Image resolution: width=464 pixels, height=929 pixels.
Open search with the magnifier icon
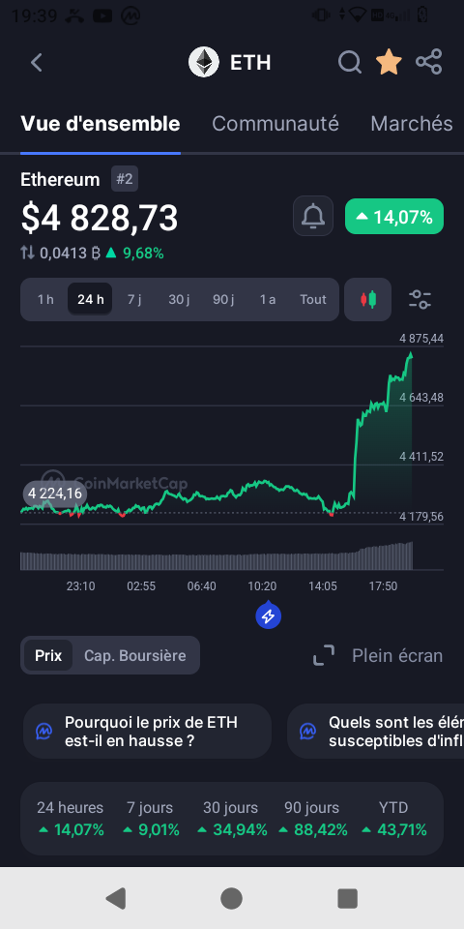(350, 62)
